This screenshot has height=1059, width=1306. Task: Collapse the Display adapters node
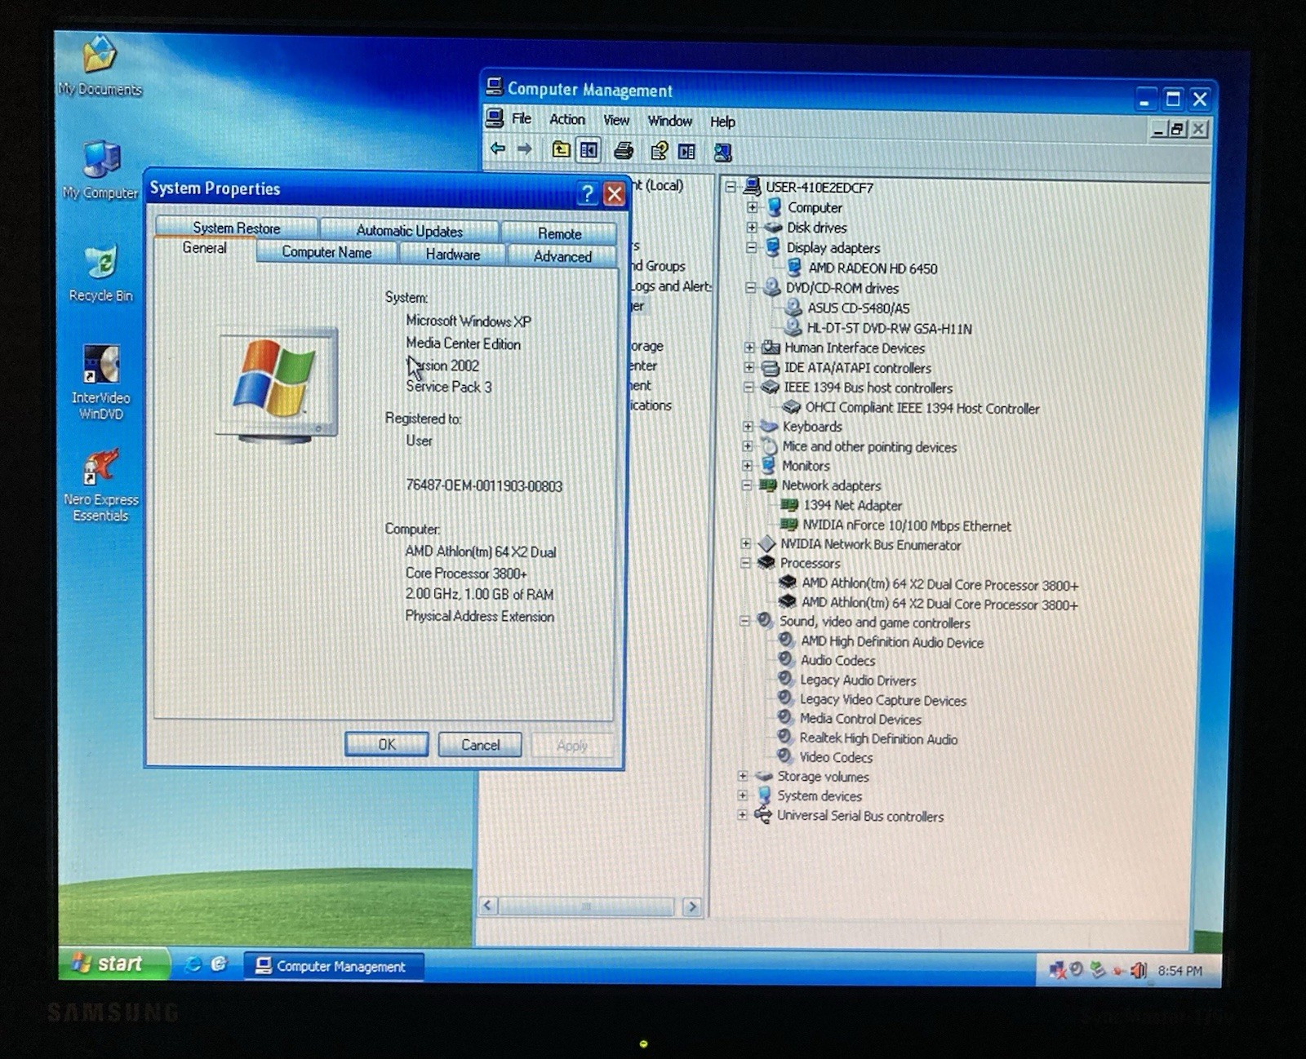pyautogui.click(x=752, y=247)
